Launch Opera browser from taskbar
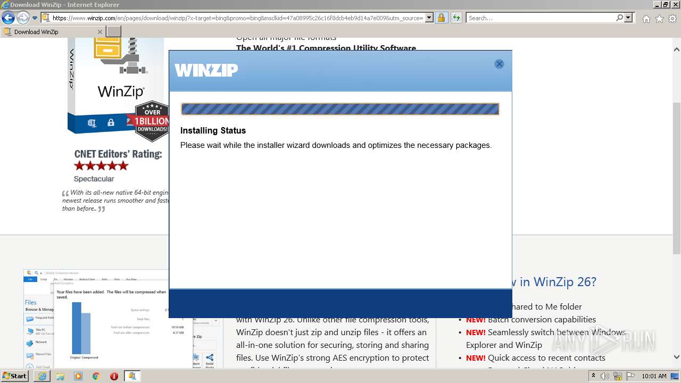 tap(114, 376)
